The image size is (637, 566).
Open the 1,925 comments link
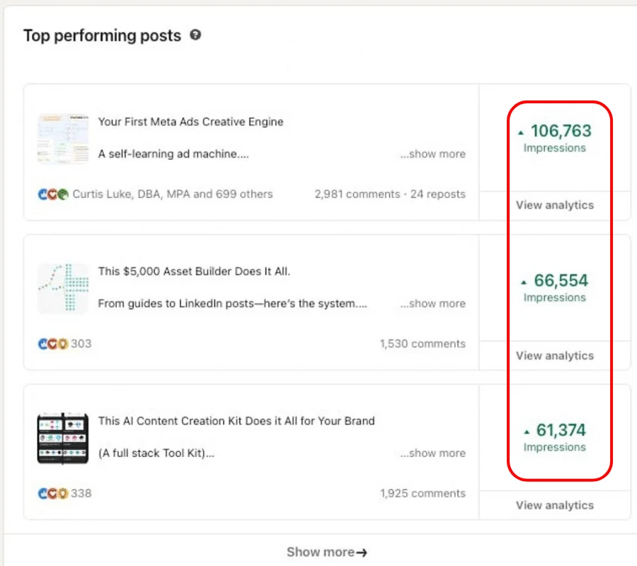423,493
